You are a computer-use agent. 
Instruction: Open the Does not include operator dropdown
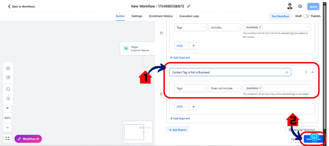pyautogui.click(x=225, y=88)
